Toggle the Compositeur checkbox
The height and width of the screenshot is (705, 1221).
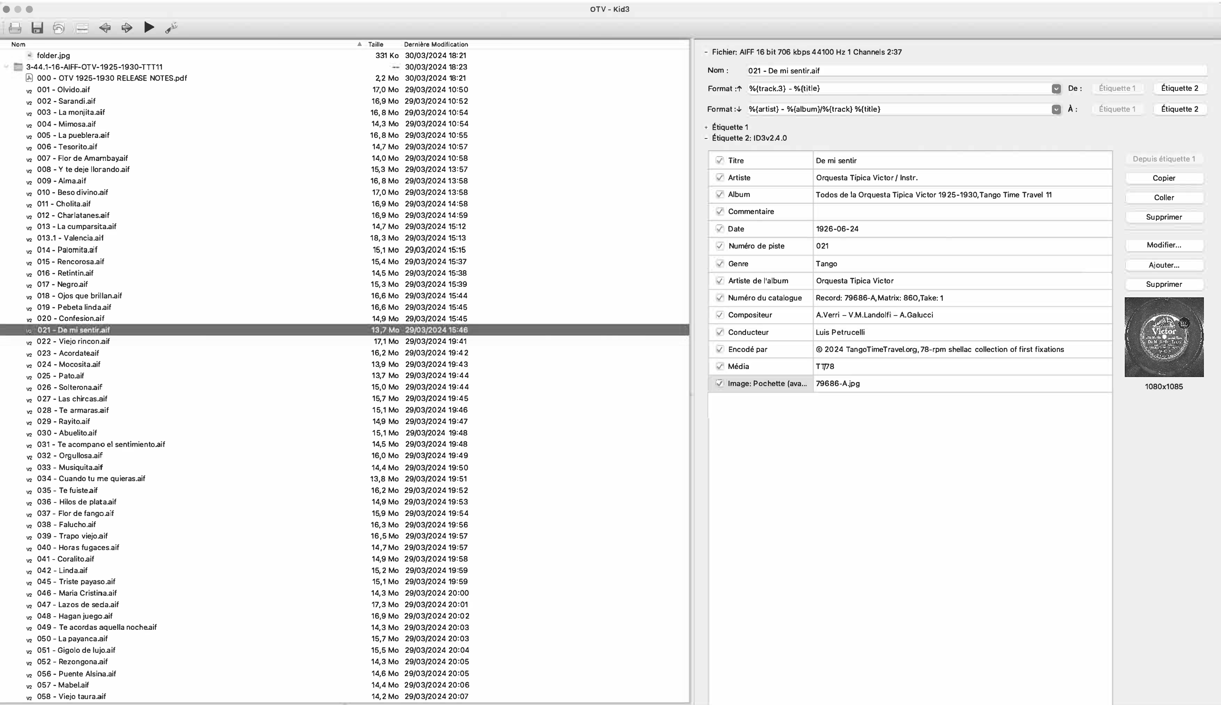720,315
